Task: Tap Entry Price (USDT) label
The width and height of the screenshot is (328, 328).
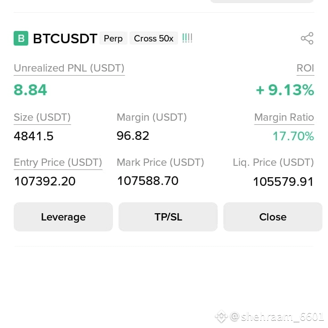Action: point(58,162)
